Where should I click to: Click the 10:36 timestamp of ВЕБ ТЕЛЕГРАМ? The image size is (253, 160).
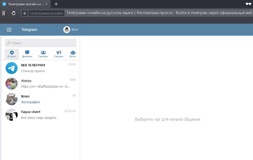[72, 64]
